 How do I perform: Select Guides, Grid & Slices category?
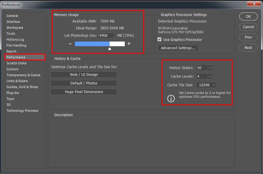(22, 87)
